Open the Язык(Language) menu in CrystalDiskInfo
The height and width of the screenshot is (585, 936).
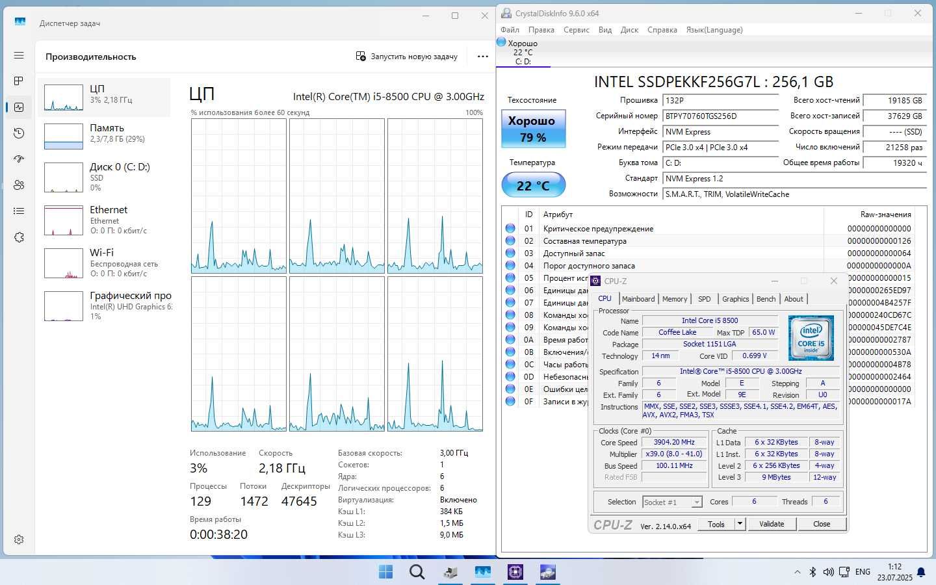(714, 30)
